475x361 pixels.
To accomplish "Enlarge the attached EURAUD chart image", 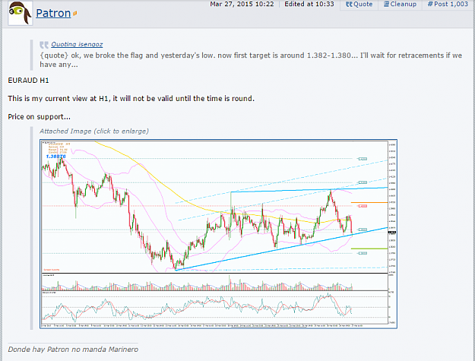I will pos(218,234).
